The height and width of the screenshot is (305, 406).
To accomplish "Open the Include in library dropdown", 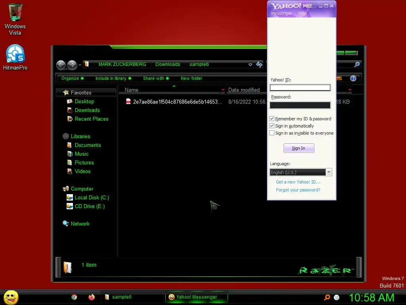I will click(113, 78).
